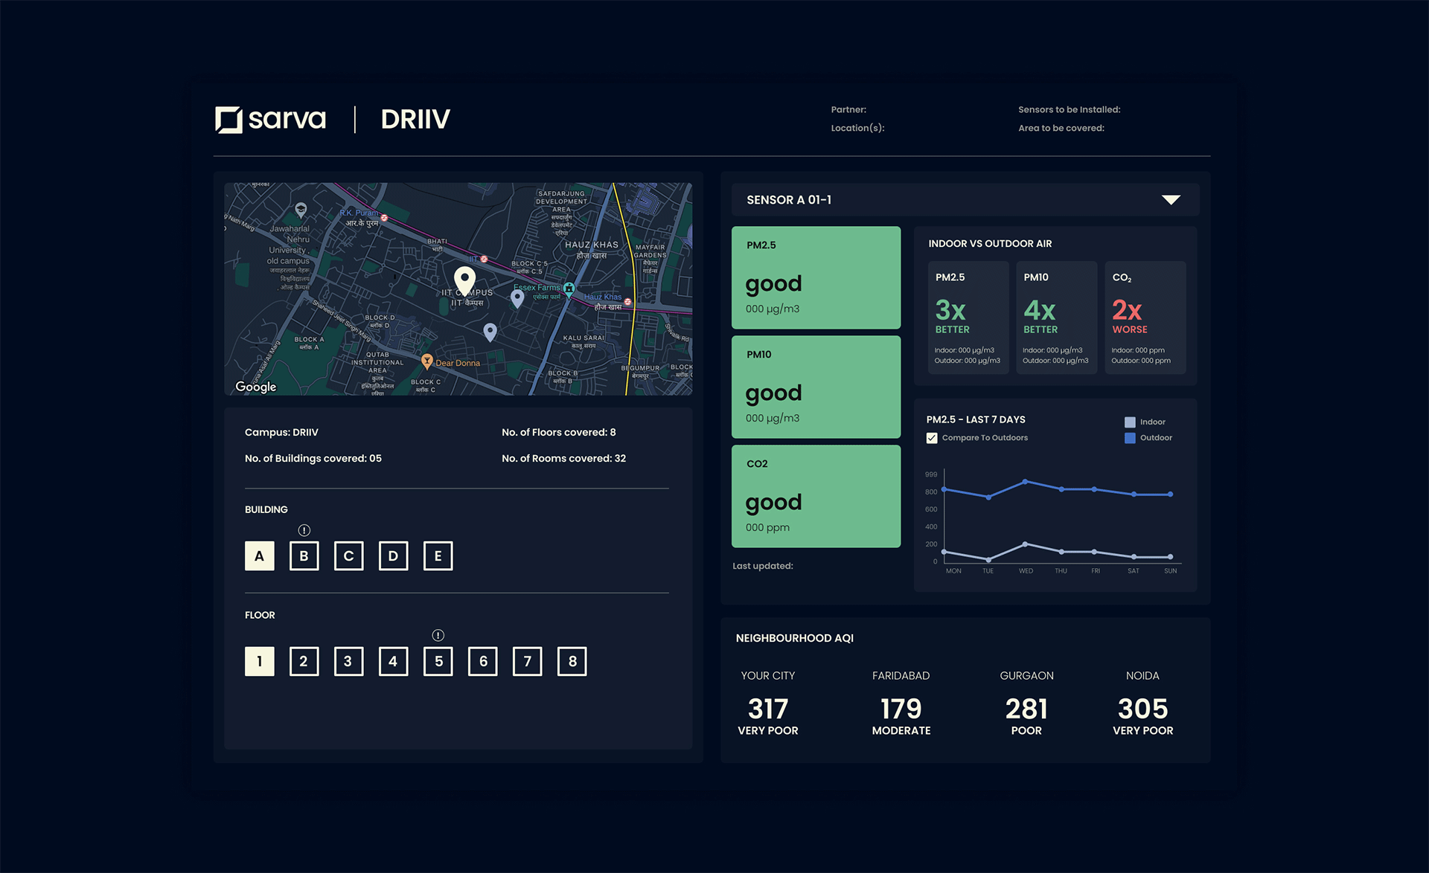Click the outdoor line SUN data point
Screen dimensions: 1429x873
1170,494
